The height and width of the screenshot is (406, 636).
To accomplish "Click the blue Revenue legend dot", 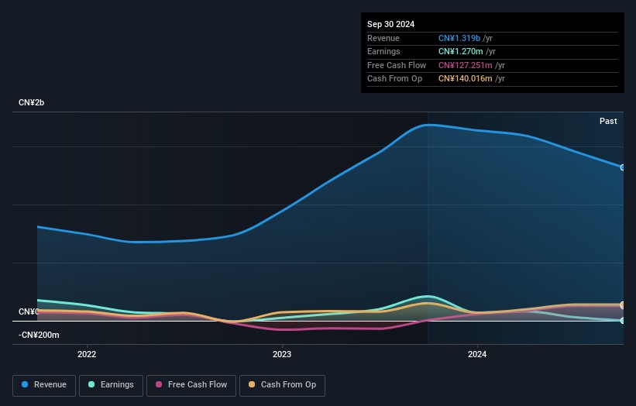I will [x=25, y=384].
